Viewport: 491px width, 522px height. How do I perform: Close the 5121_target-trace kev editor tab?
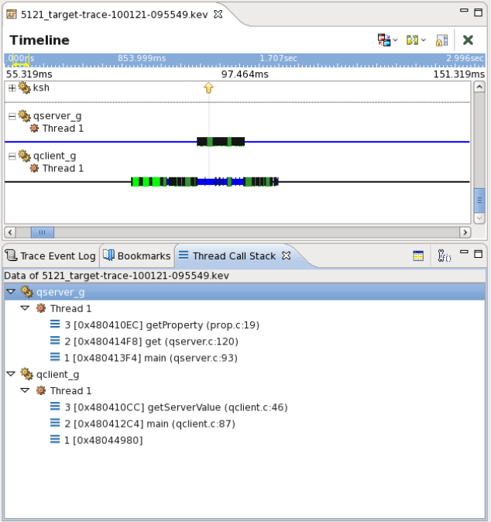(218, 14)
